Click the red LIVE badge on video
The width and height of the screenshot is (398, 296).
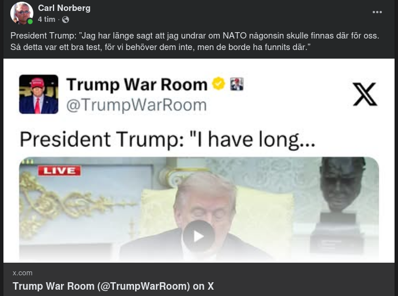pos(59,171)
